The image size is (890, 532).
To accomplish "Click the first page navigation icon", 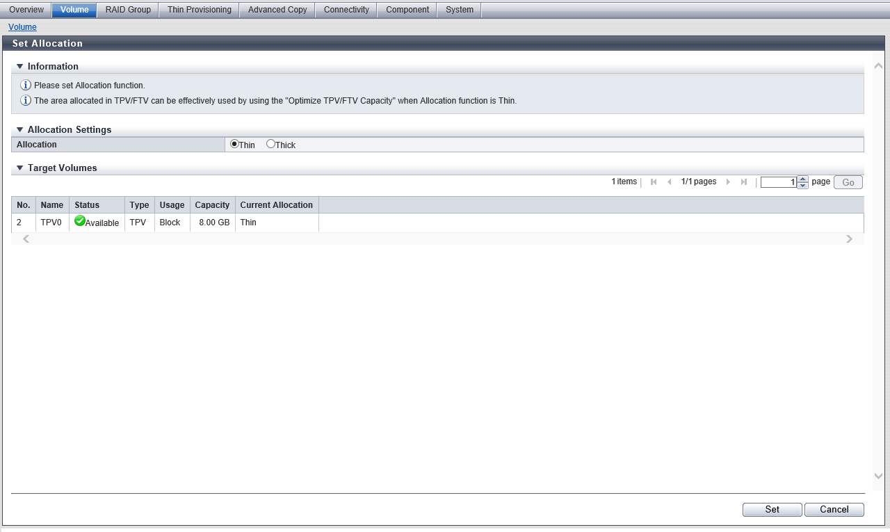I will [654, 182].
